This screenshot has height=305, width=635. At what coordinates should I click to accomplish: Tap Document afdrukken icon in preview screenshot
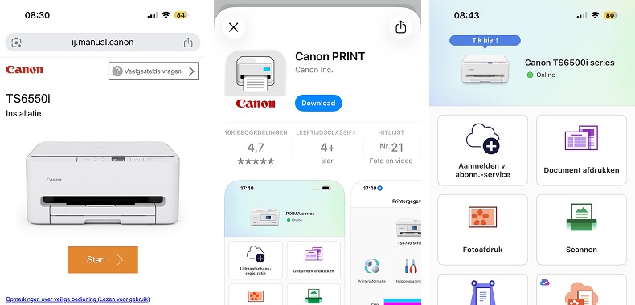point(313,254)
